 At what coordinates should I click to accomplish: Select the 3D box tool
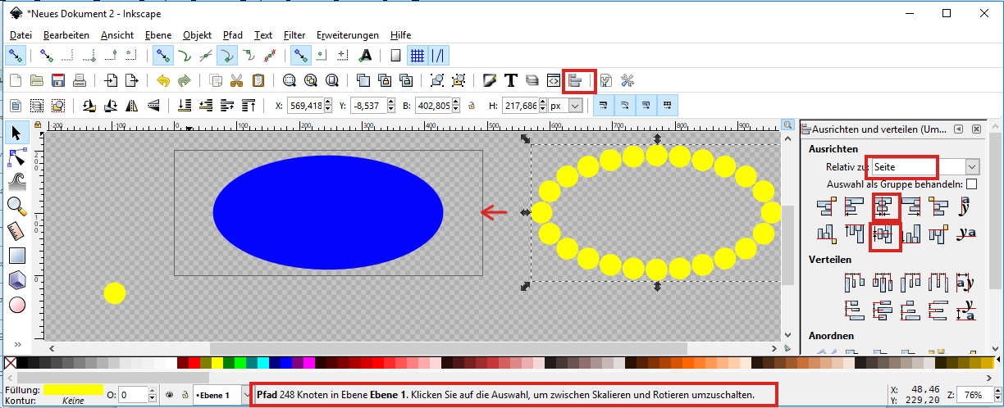(16, 280)
